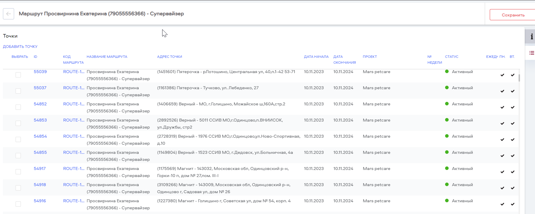
Task: Click Tuesday checkmark for row 54855
Action: (x=513, y=156)
